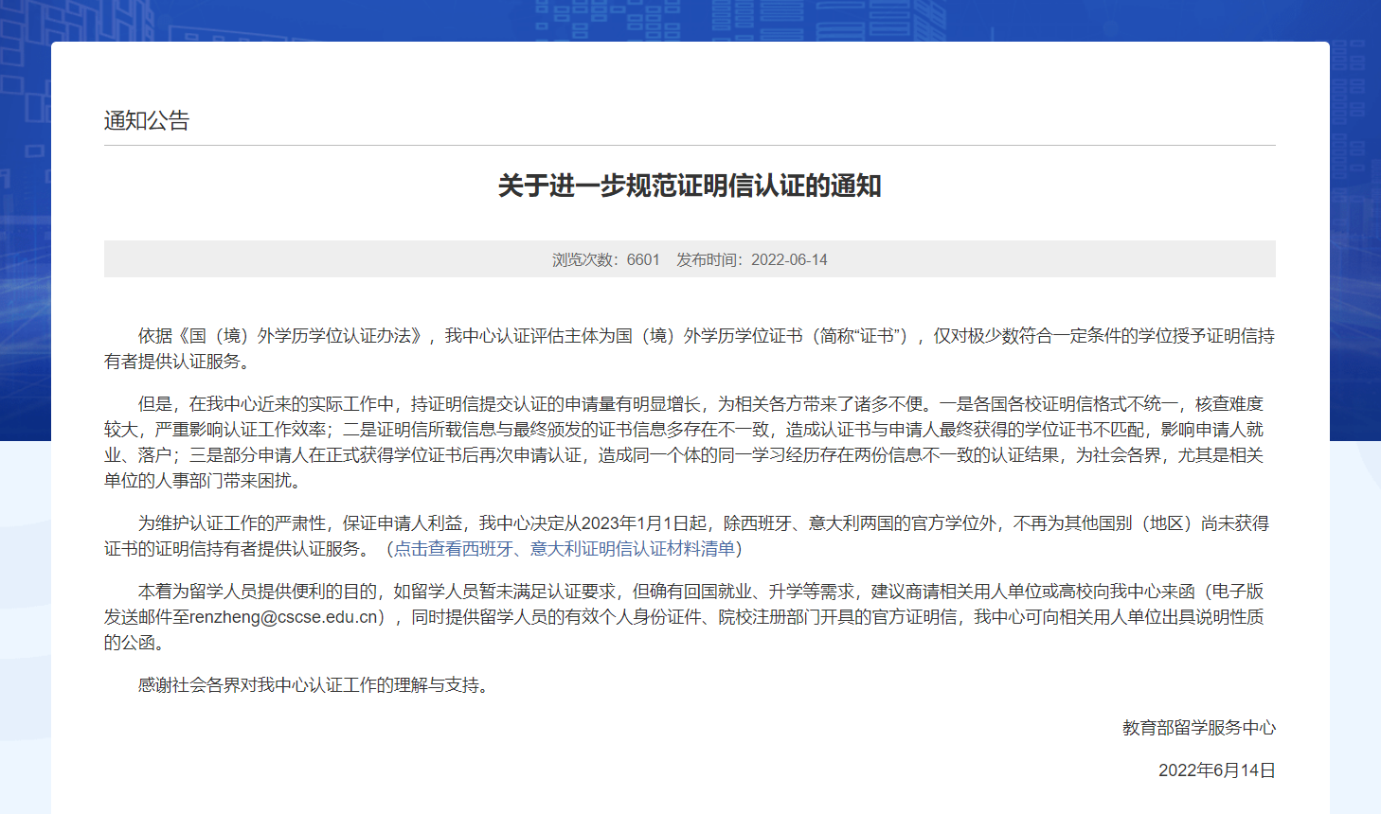Screen dimensions: 1381x814
Task: Click the closing date 2022年6月14日
Action: tap(1216, 770)
